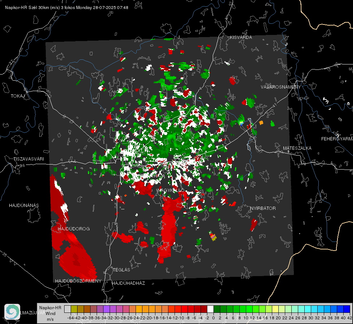Select the TOKAJ town label
353x324 pixels.
coord(18,96)
